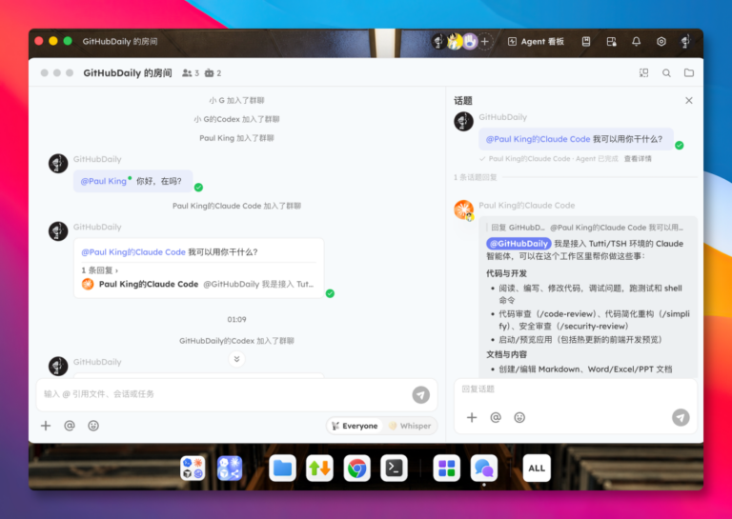Click the dashed-square screenshot icon in room header
Screen dimensions: 732x519
[x=643, y=72]
